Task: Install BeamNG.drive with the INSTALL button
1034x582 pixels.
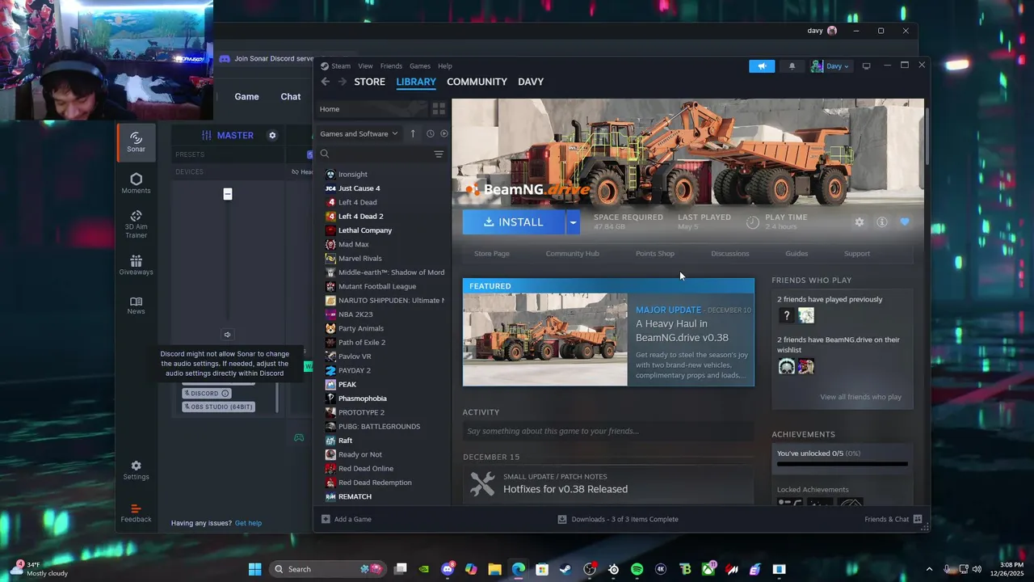Action: [514, 222]
